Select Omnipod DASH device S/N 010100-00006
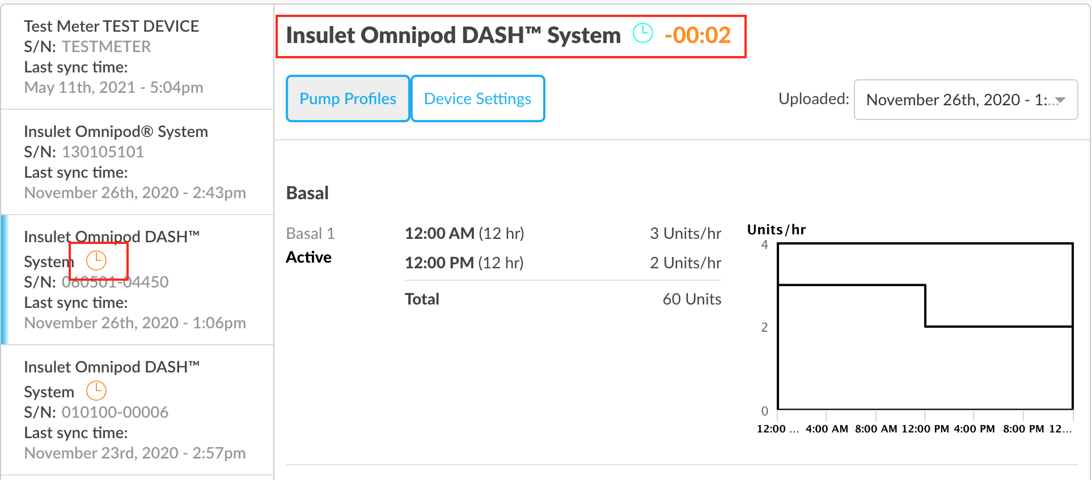Screen dimensions: 1092x480 (x=137, y=410)
